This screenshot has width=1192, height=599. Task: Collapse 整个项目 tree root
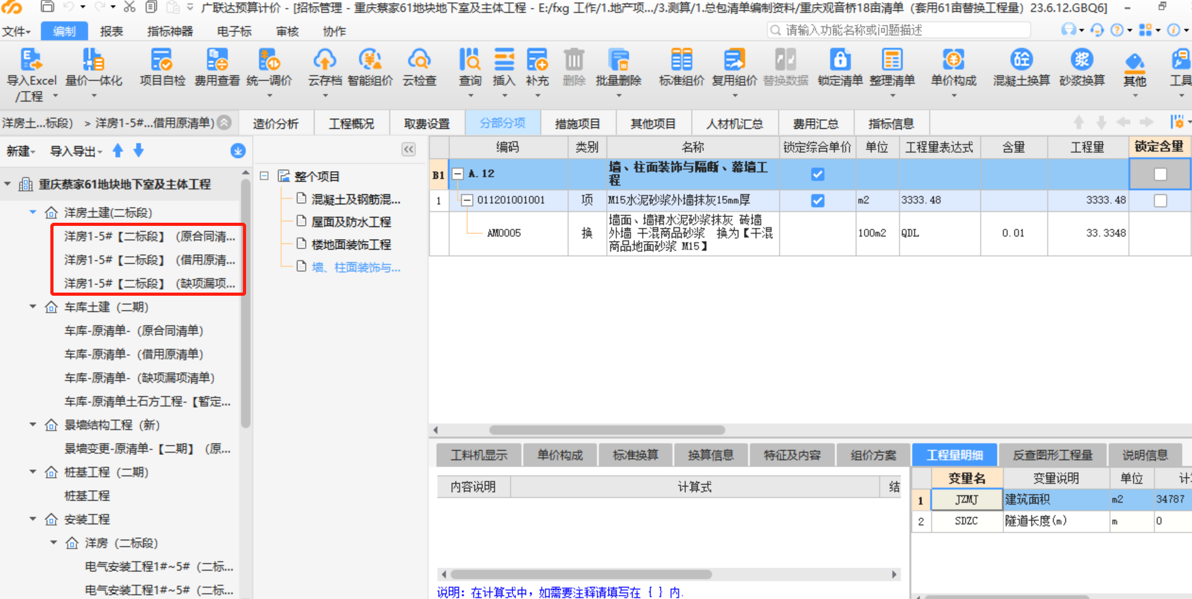264,176
